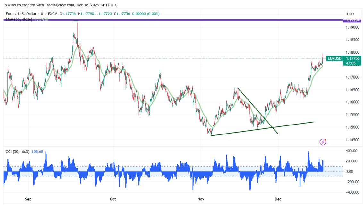The width and height of the screenshot is (363, 207).
Task: Click the 0.00 CCI axis level
Action: pos(349,172)
